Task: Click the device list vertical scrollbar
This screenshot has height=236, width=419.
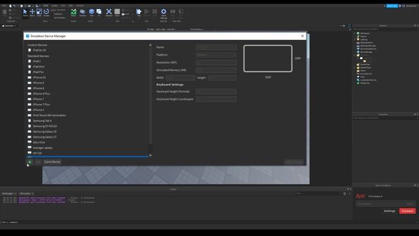Action: click(150, 96)
